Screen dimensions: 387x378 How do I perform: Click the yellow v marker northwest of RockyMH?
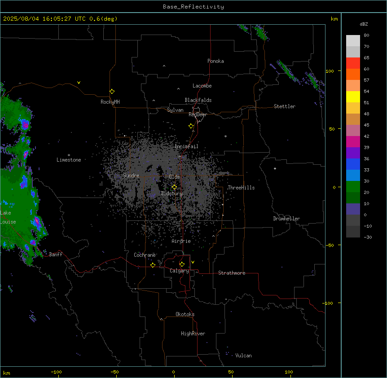click(79, 83)
